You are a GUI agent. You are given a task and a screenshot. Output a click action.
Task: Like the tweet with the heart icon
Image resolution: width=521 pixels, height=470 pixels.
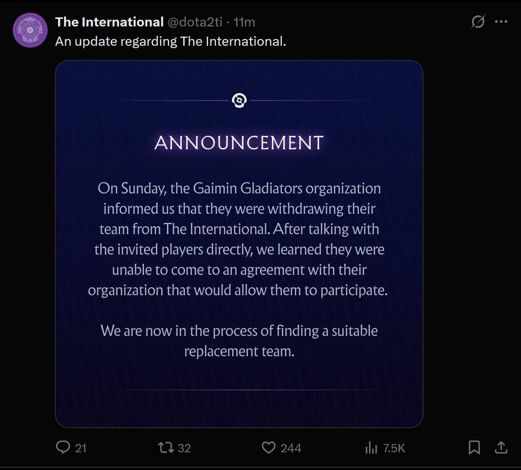(x=269, y=448)
